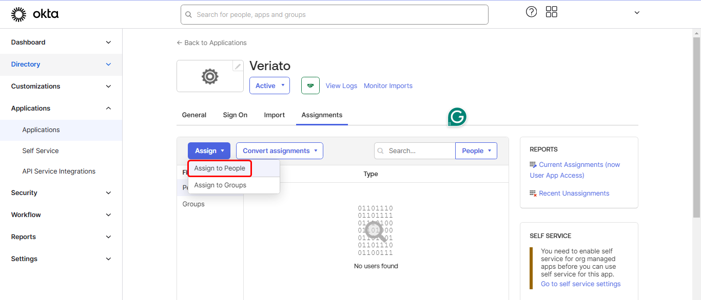The height and width of the screenshot is (300, 701).
Task: Click the SELF SERVICE heading
Action: [551, 236]
